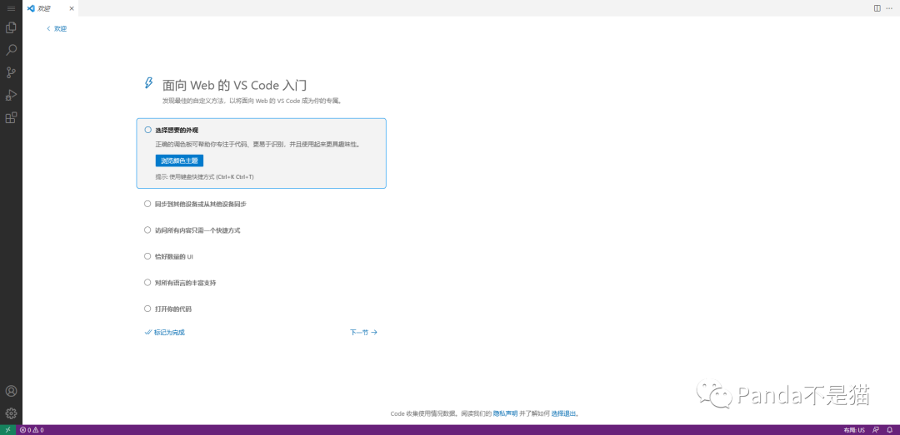Viewport: 900px width, 435px height.
Task: Click the 浏览颜色主题 button
Action: point(179,161)
